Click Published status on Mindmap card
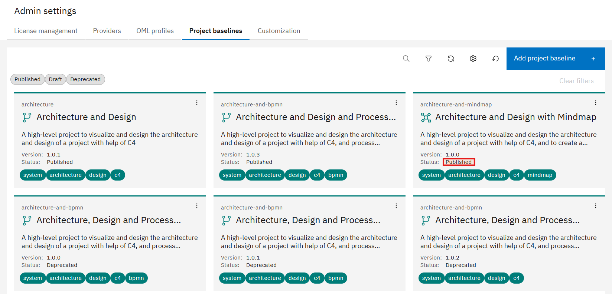The height and width of the screenshot is (294, 612). (459, 162)
